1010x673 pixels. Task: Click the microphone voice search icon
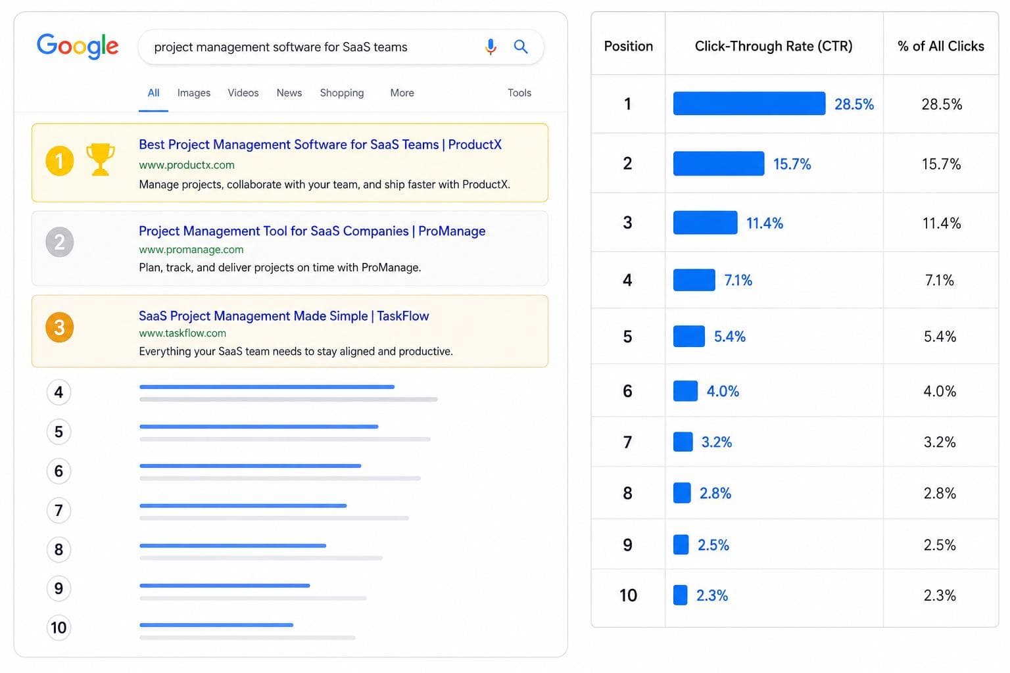(x=491, y=47)
